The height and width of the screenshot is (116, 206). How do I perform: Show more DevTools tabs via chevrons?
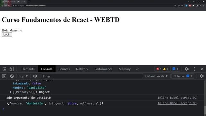click(x=137, y=69)
